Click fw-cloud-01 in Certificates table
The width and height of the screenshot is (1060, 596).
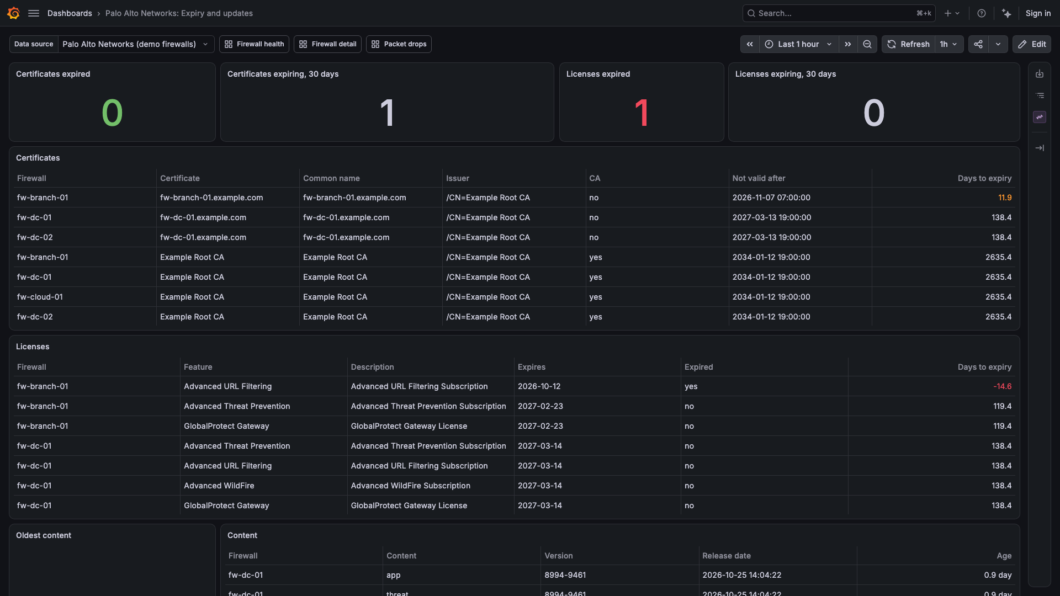(40, 297)
